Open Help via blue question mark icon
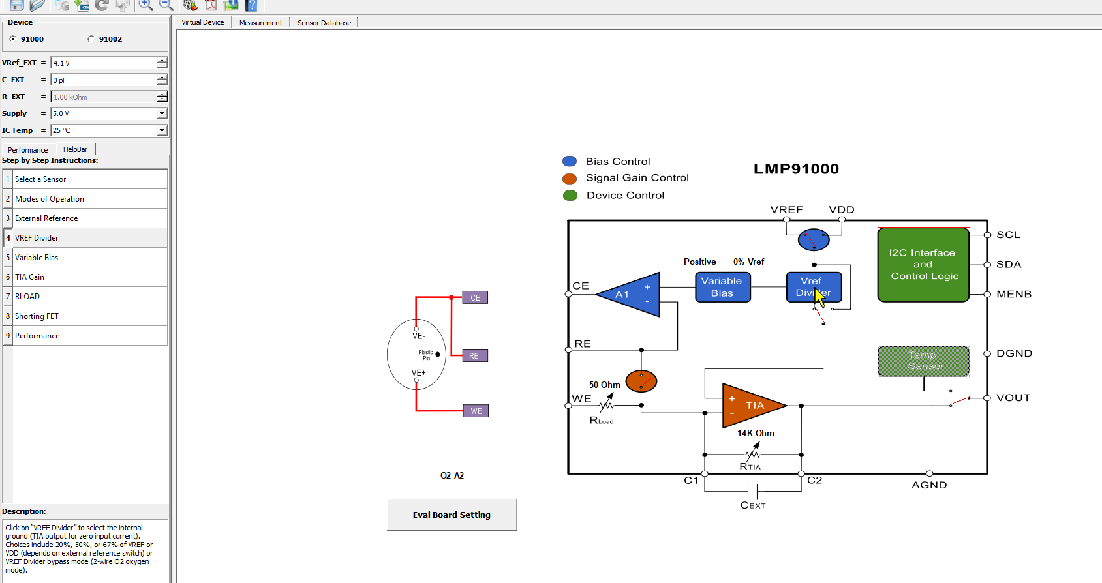The image size is (1102, 583). point(251,5)
